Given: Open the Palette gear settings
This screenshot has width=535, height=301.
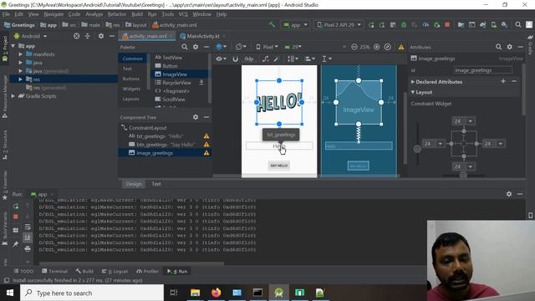Looking at the screenshot, I should click(x=196, y=47).
